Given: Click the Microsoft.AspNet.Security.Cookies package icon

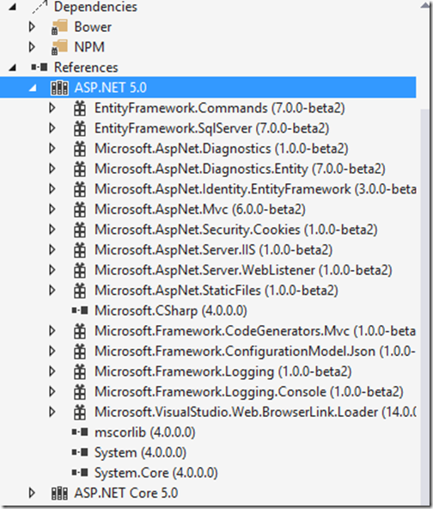Looking at the screenshot, I should 80,230.
